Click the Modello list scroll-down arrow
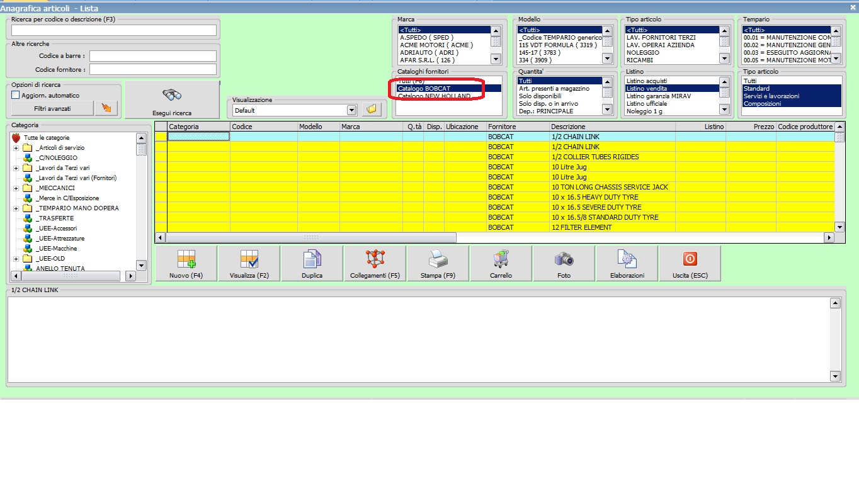Image resolution: width=859 pixels, height=481 pixels. (607, 59)
